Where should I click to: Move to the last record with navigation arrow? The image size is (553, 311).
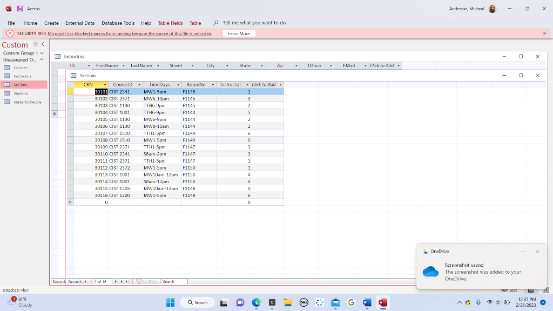123,281
